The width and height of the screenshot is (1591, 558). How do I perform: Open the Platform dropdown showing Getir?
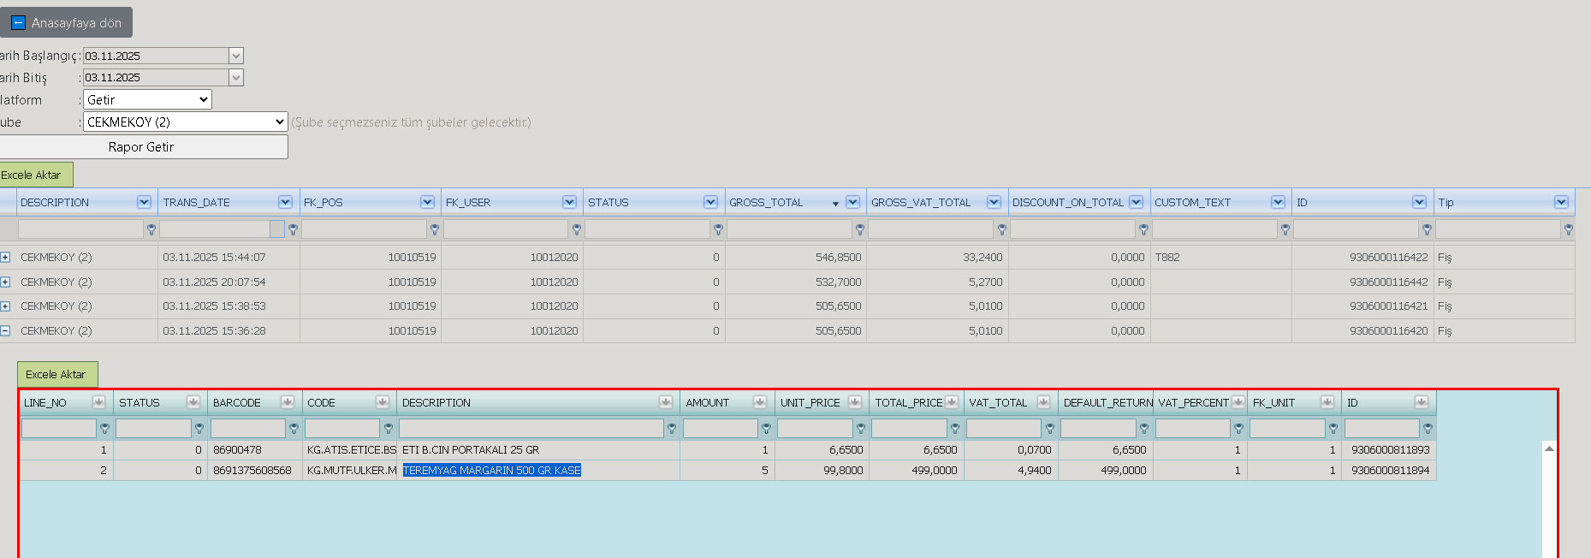147,99
